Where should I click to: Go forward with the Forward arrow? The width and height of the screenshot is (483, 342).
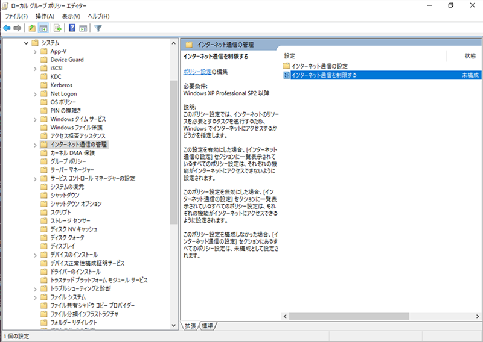18,28
